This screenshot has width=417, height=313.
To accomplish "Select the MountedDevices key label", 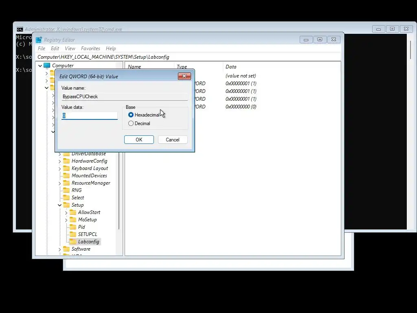I will tap(89, 176).
